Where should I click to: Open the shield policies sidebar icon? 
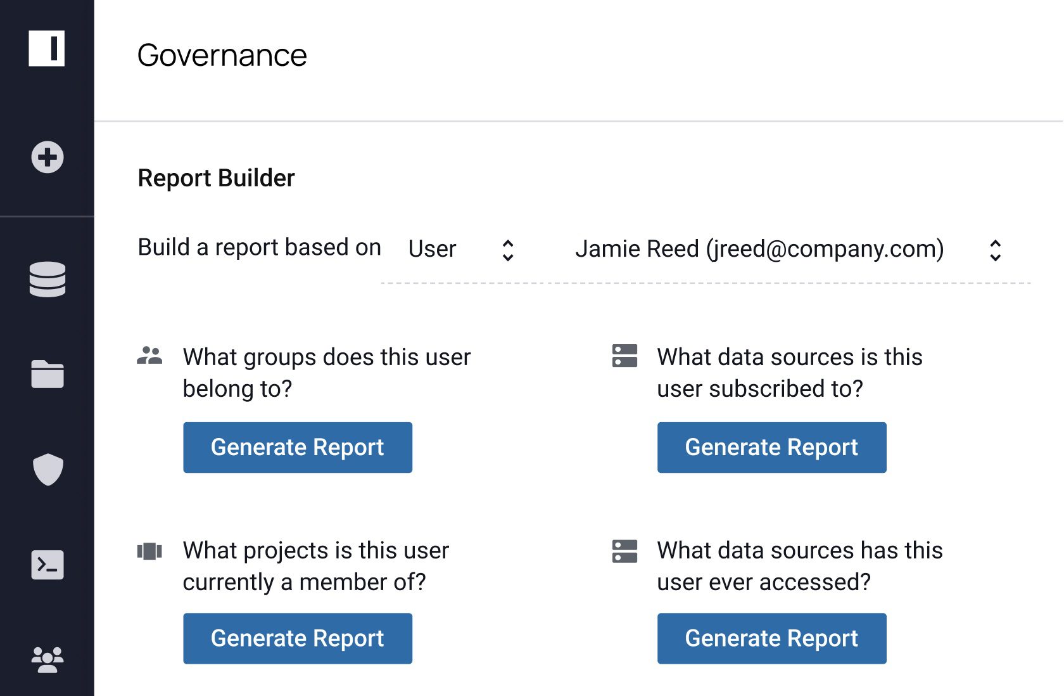48,469
